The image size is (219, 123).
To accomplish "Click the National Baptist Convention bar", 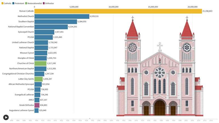I will coord(51,27).
